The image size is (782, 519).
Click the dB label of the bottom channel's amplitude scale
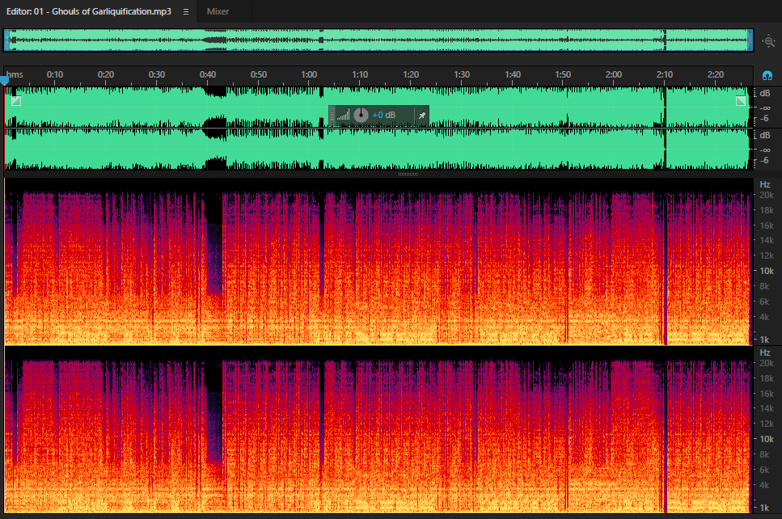point(765,135)
